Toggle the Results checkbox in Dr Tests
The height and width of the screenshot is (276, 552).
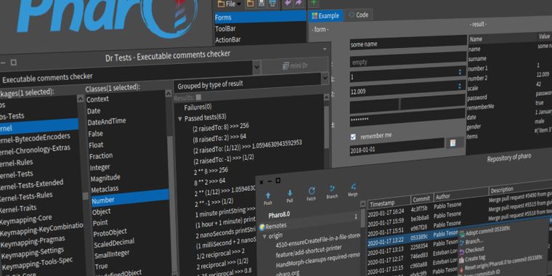pos(198,97)
